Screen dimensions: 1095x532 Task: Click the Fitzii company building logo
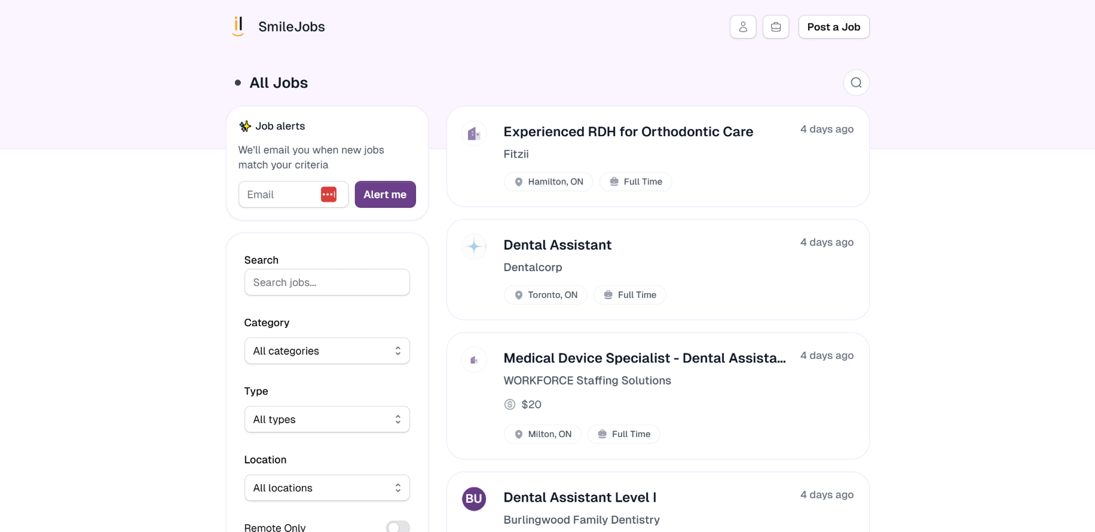pyautogui.click(x=474, y=134)
